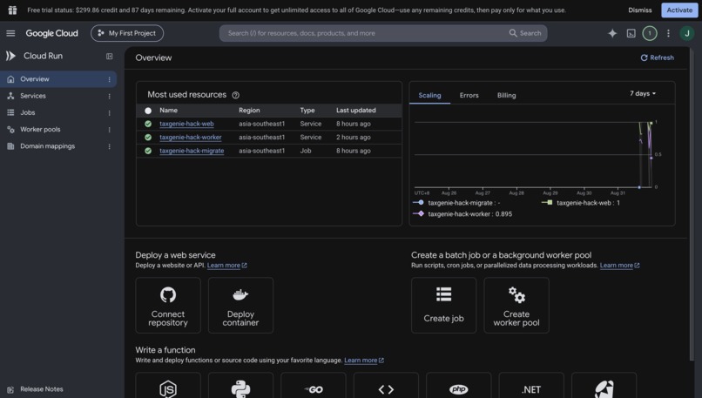This screenshot has height=398, width=702.
Task: Click the page vertical scrollbar
Action: coord(692,204)
